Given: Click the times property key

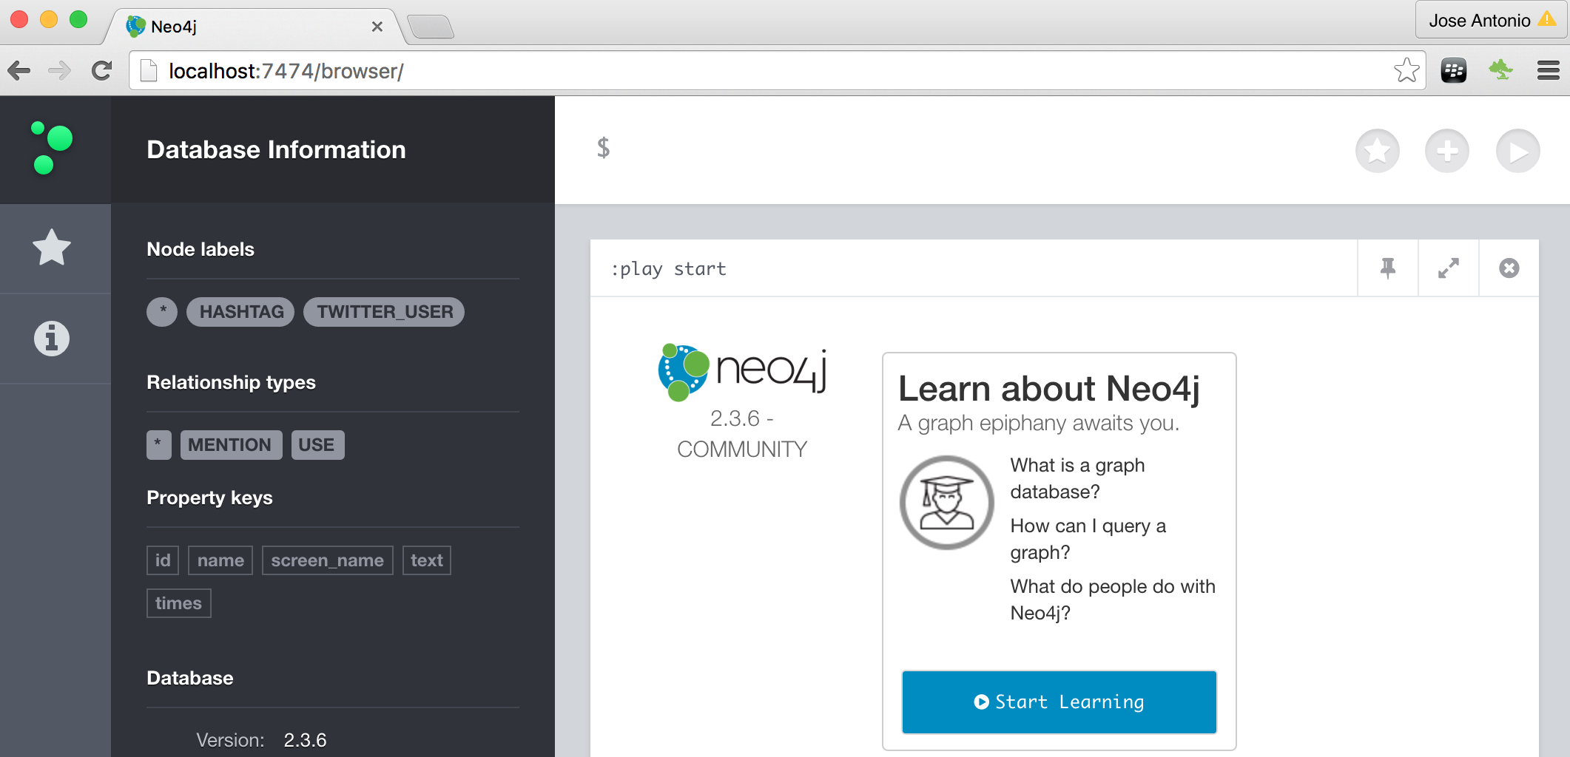Looking at the screenshot, I should [x=179, y=603].
